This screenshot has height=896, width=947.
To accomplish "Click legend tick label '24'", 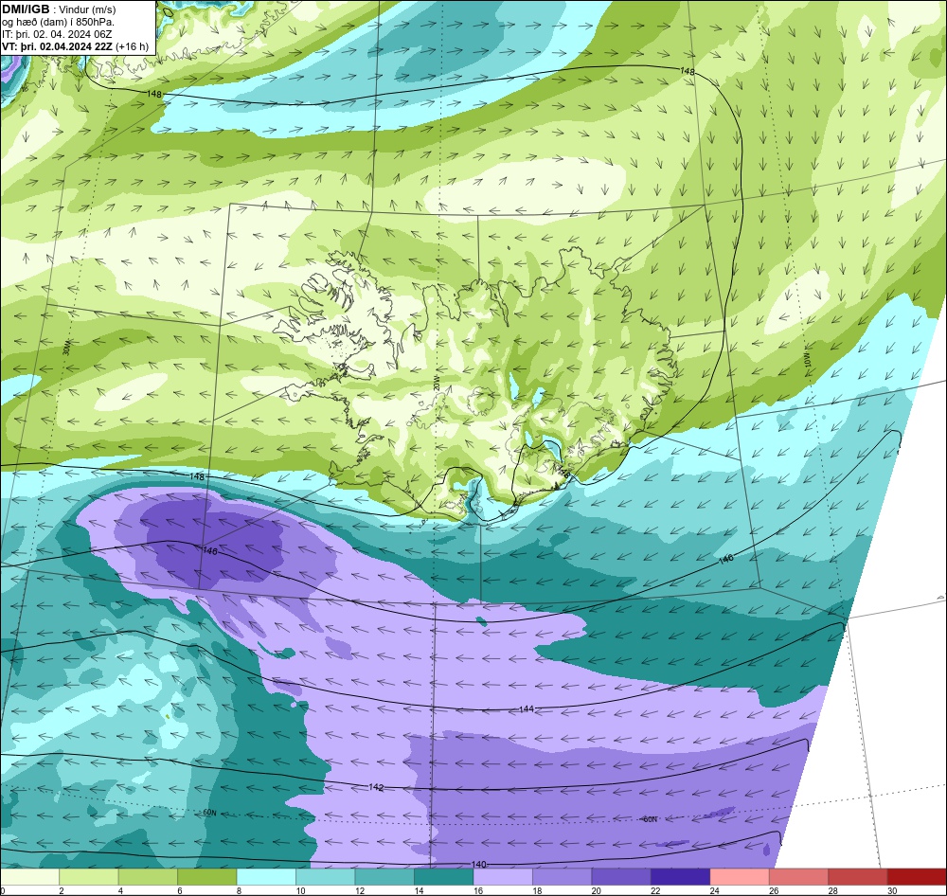I will pos(714,890).
